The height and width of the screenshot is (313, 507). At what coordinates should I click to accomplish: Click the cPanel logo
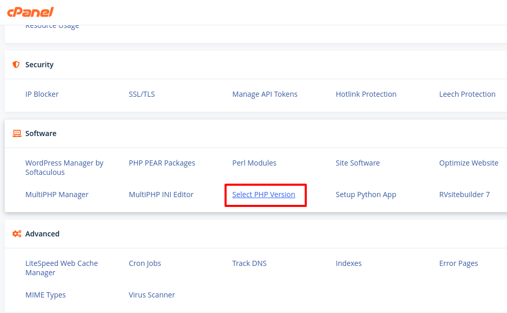pyautogui.click(x=31, y=12)
